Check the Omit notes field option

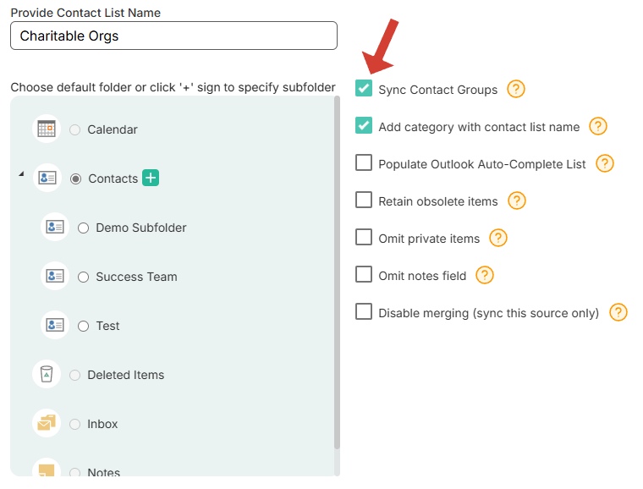[x=364, y=275]
